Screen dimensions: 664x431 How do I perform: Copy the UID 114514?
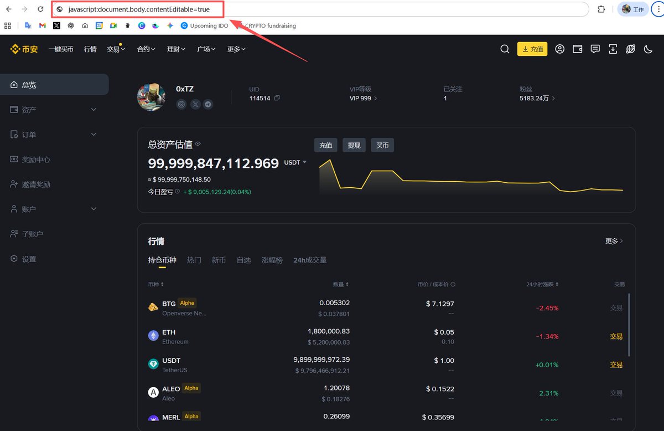(x=277, y=98)
